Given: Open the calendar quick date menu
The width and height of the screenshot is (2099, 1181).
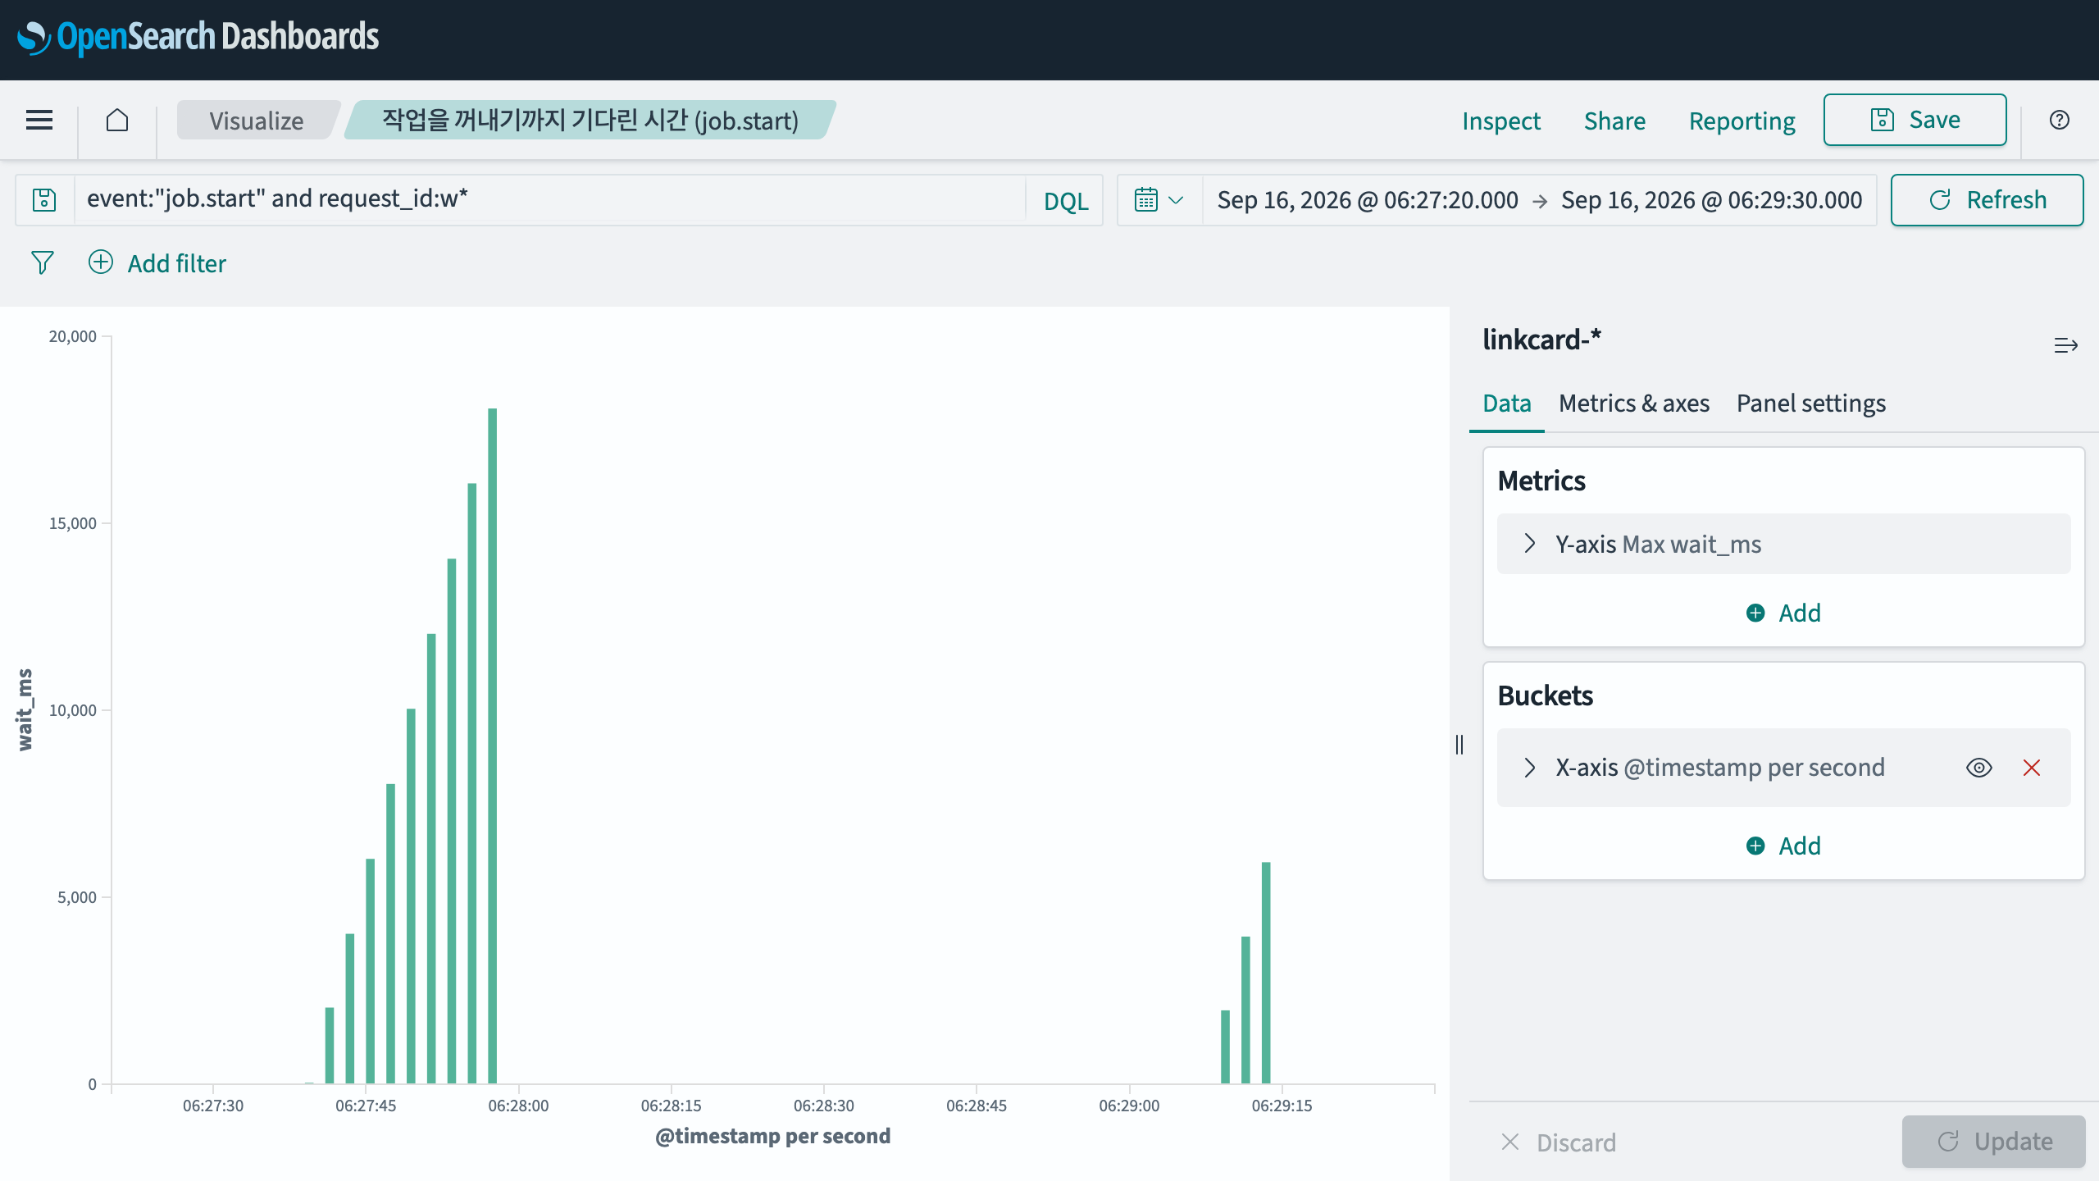Looking at the screenshot, I should [x=1159, y=200].
